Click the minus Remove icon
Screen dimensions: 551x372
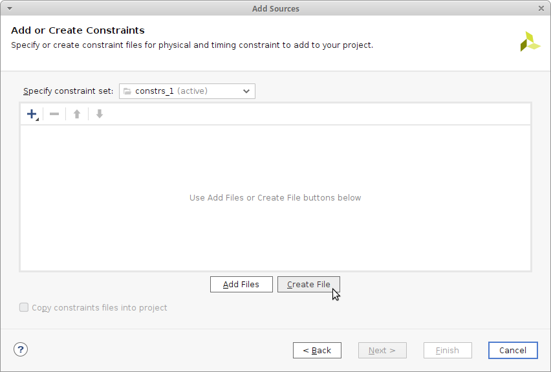(54, 114)
